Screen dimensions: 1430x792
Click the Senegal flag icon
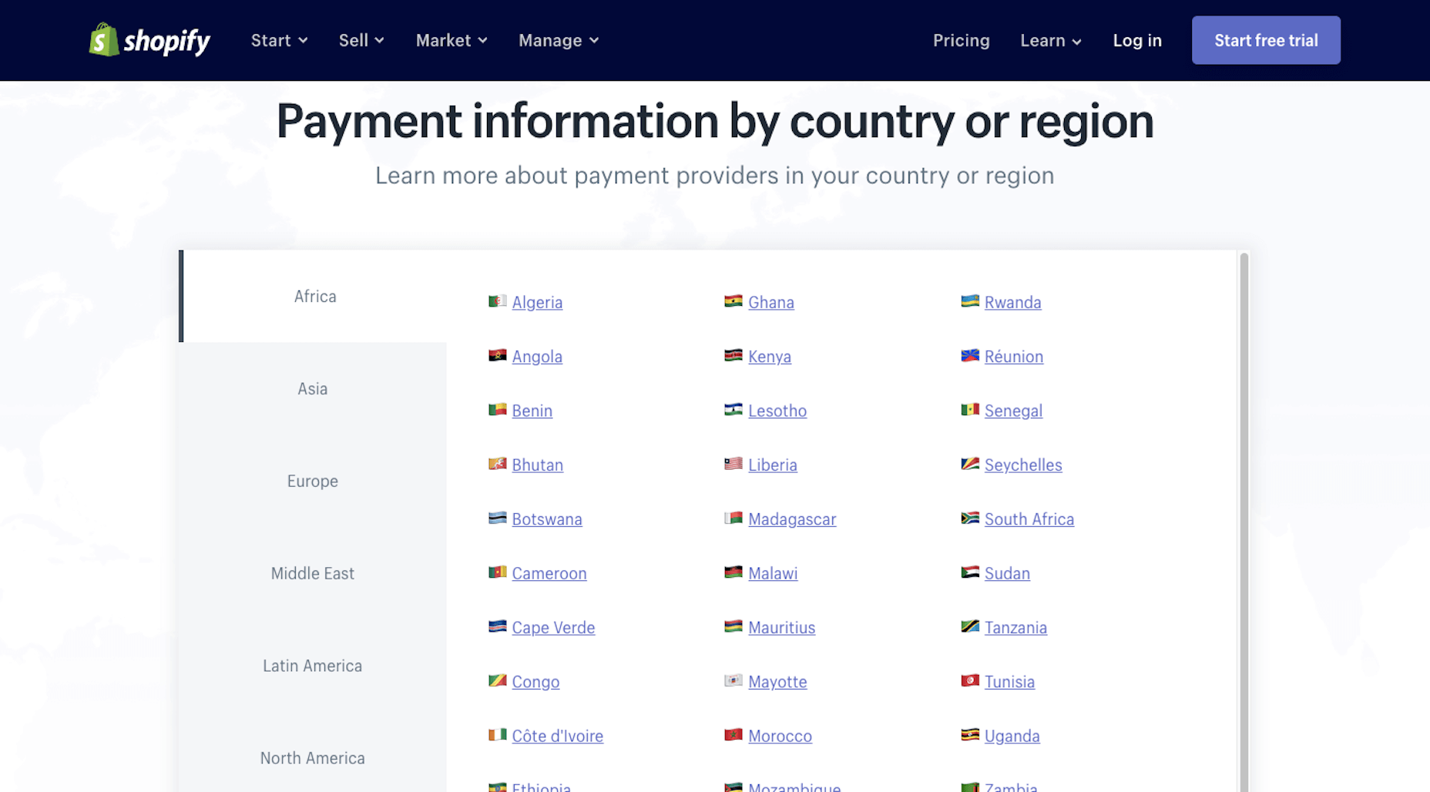point(970,409)
